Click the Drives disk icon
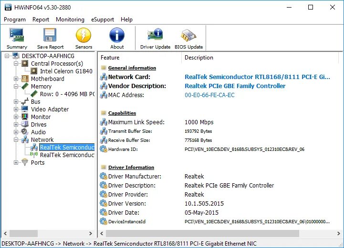 pos(25,124)
